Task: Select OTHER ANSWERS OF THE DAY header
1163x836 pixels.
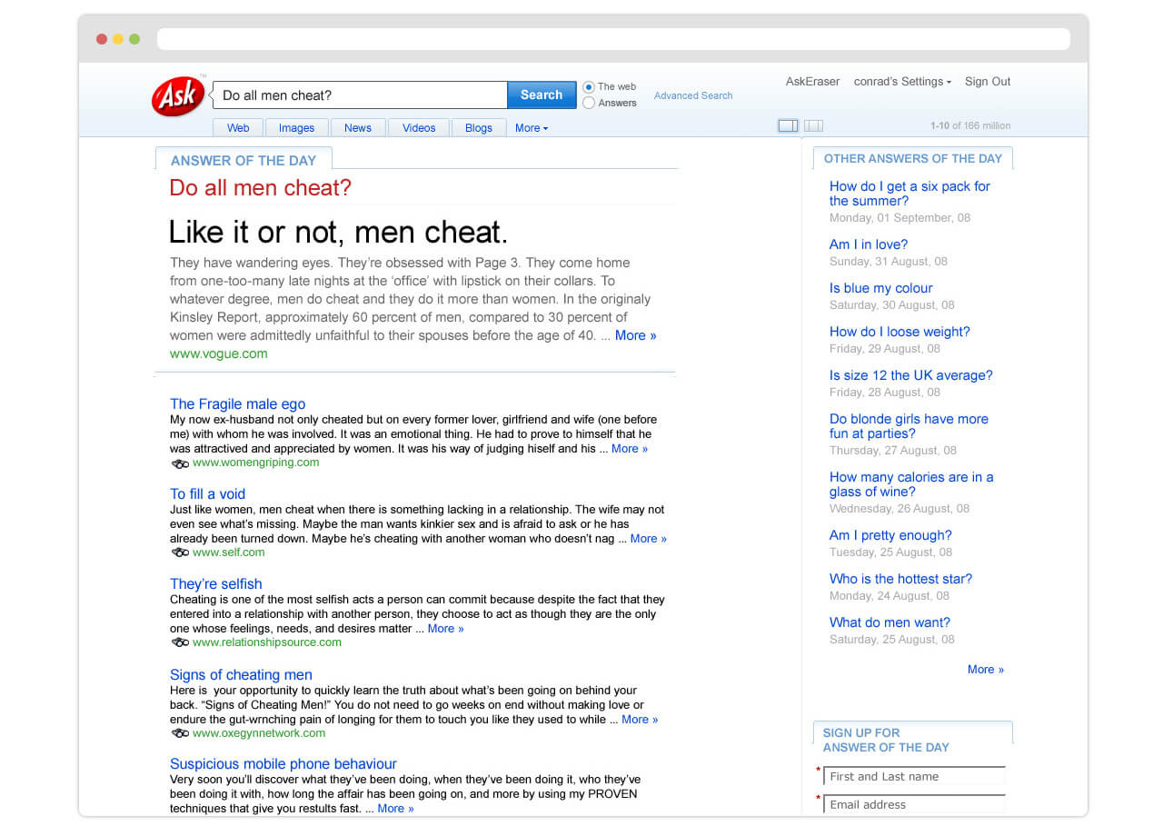Action: (x=912, y=159)
